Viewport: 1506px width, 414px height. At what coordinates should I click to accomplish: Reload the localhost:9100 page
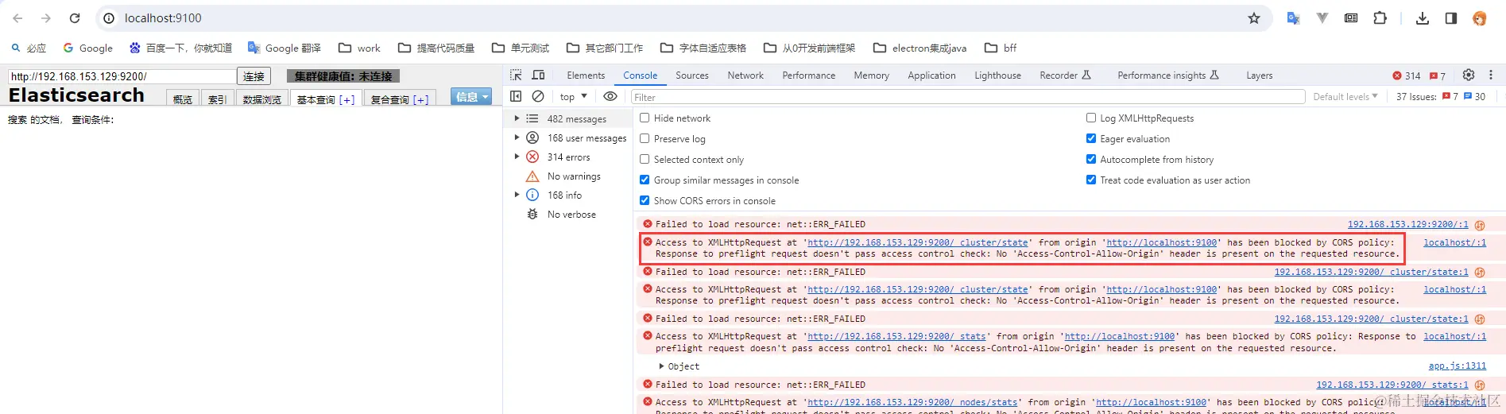(75, 17)
